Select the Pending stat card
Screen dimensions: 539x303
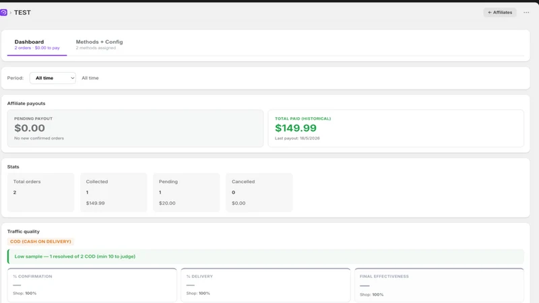[x=187, y=193]
